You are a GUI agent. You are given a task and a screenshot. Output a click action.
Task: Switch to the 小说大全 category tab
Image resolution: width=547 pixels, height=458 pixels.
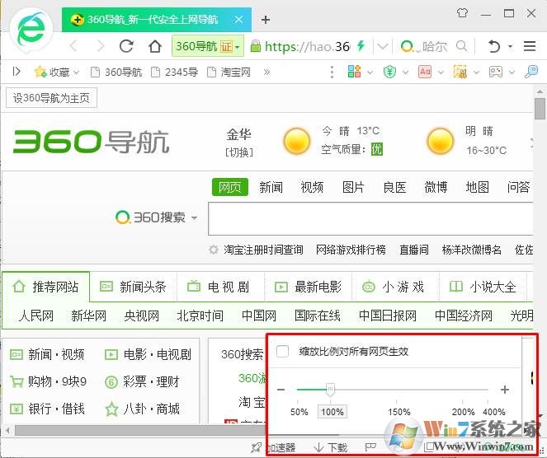(x=483, y=287)
